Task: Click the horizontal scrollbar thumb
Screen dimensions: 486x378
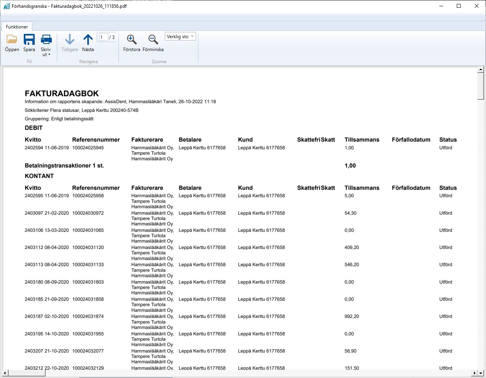Action: 26,373
